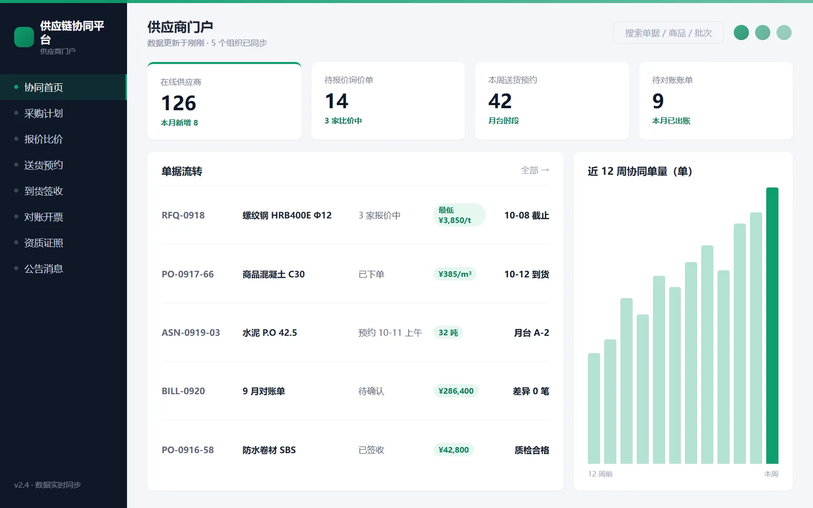Click the middle avatar circle in header

coord(763,33)
